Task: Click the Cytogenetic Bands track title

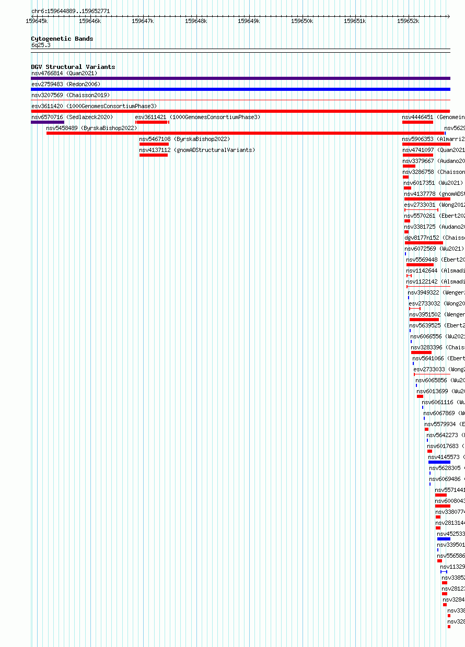Action: coord(62,39)
